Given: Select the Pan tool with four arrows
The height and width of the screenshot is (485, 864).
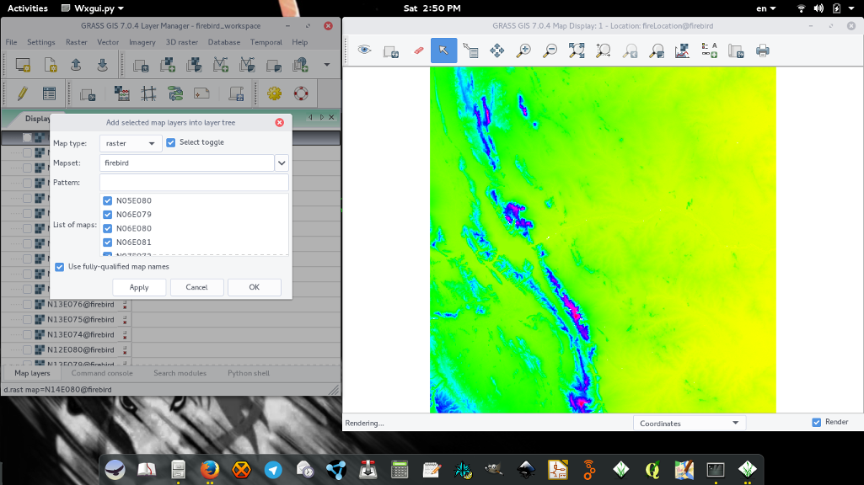Looking at the screenshot, I should coord(497,51).
